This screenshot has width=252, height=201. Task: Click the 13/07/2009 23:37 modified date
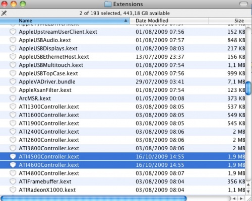(160, 57)
